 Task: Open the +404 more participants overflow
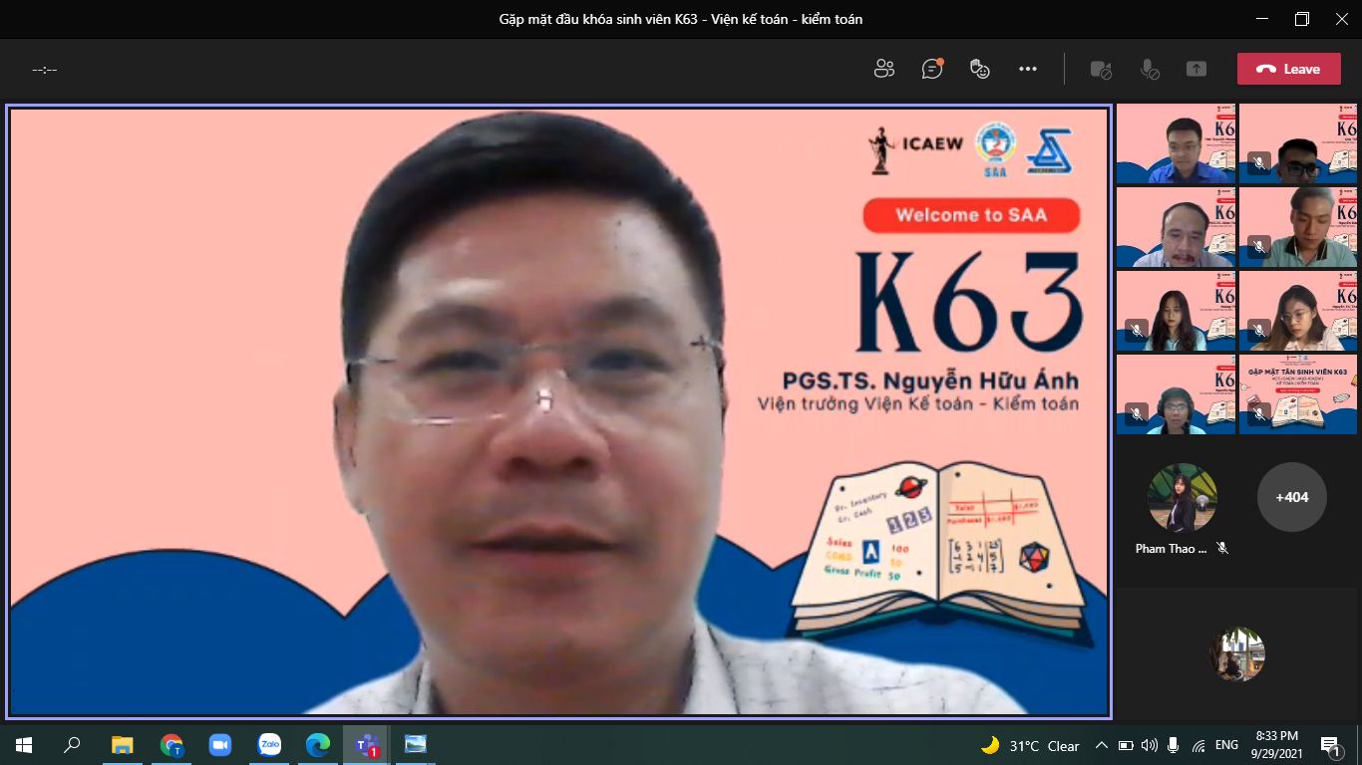coord(1291,497)
